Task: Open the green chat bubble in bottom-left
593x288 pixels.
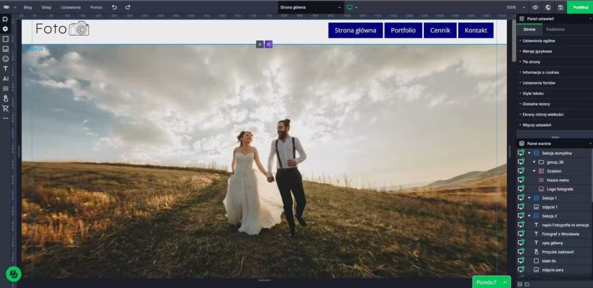Action: 13,274
